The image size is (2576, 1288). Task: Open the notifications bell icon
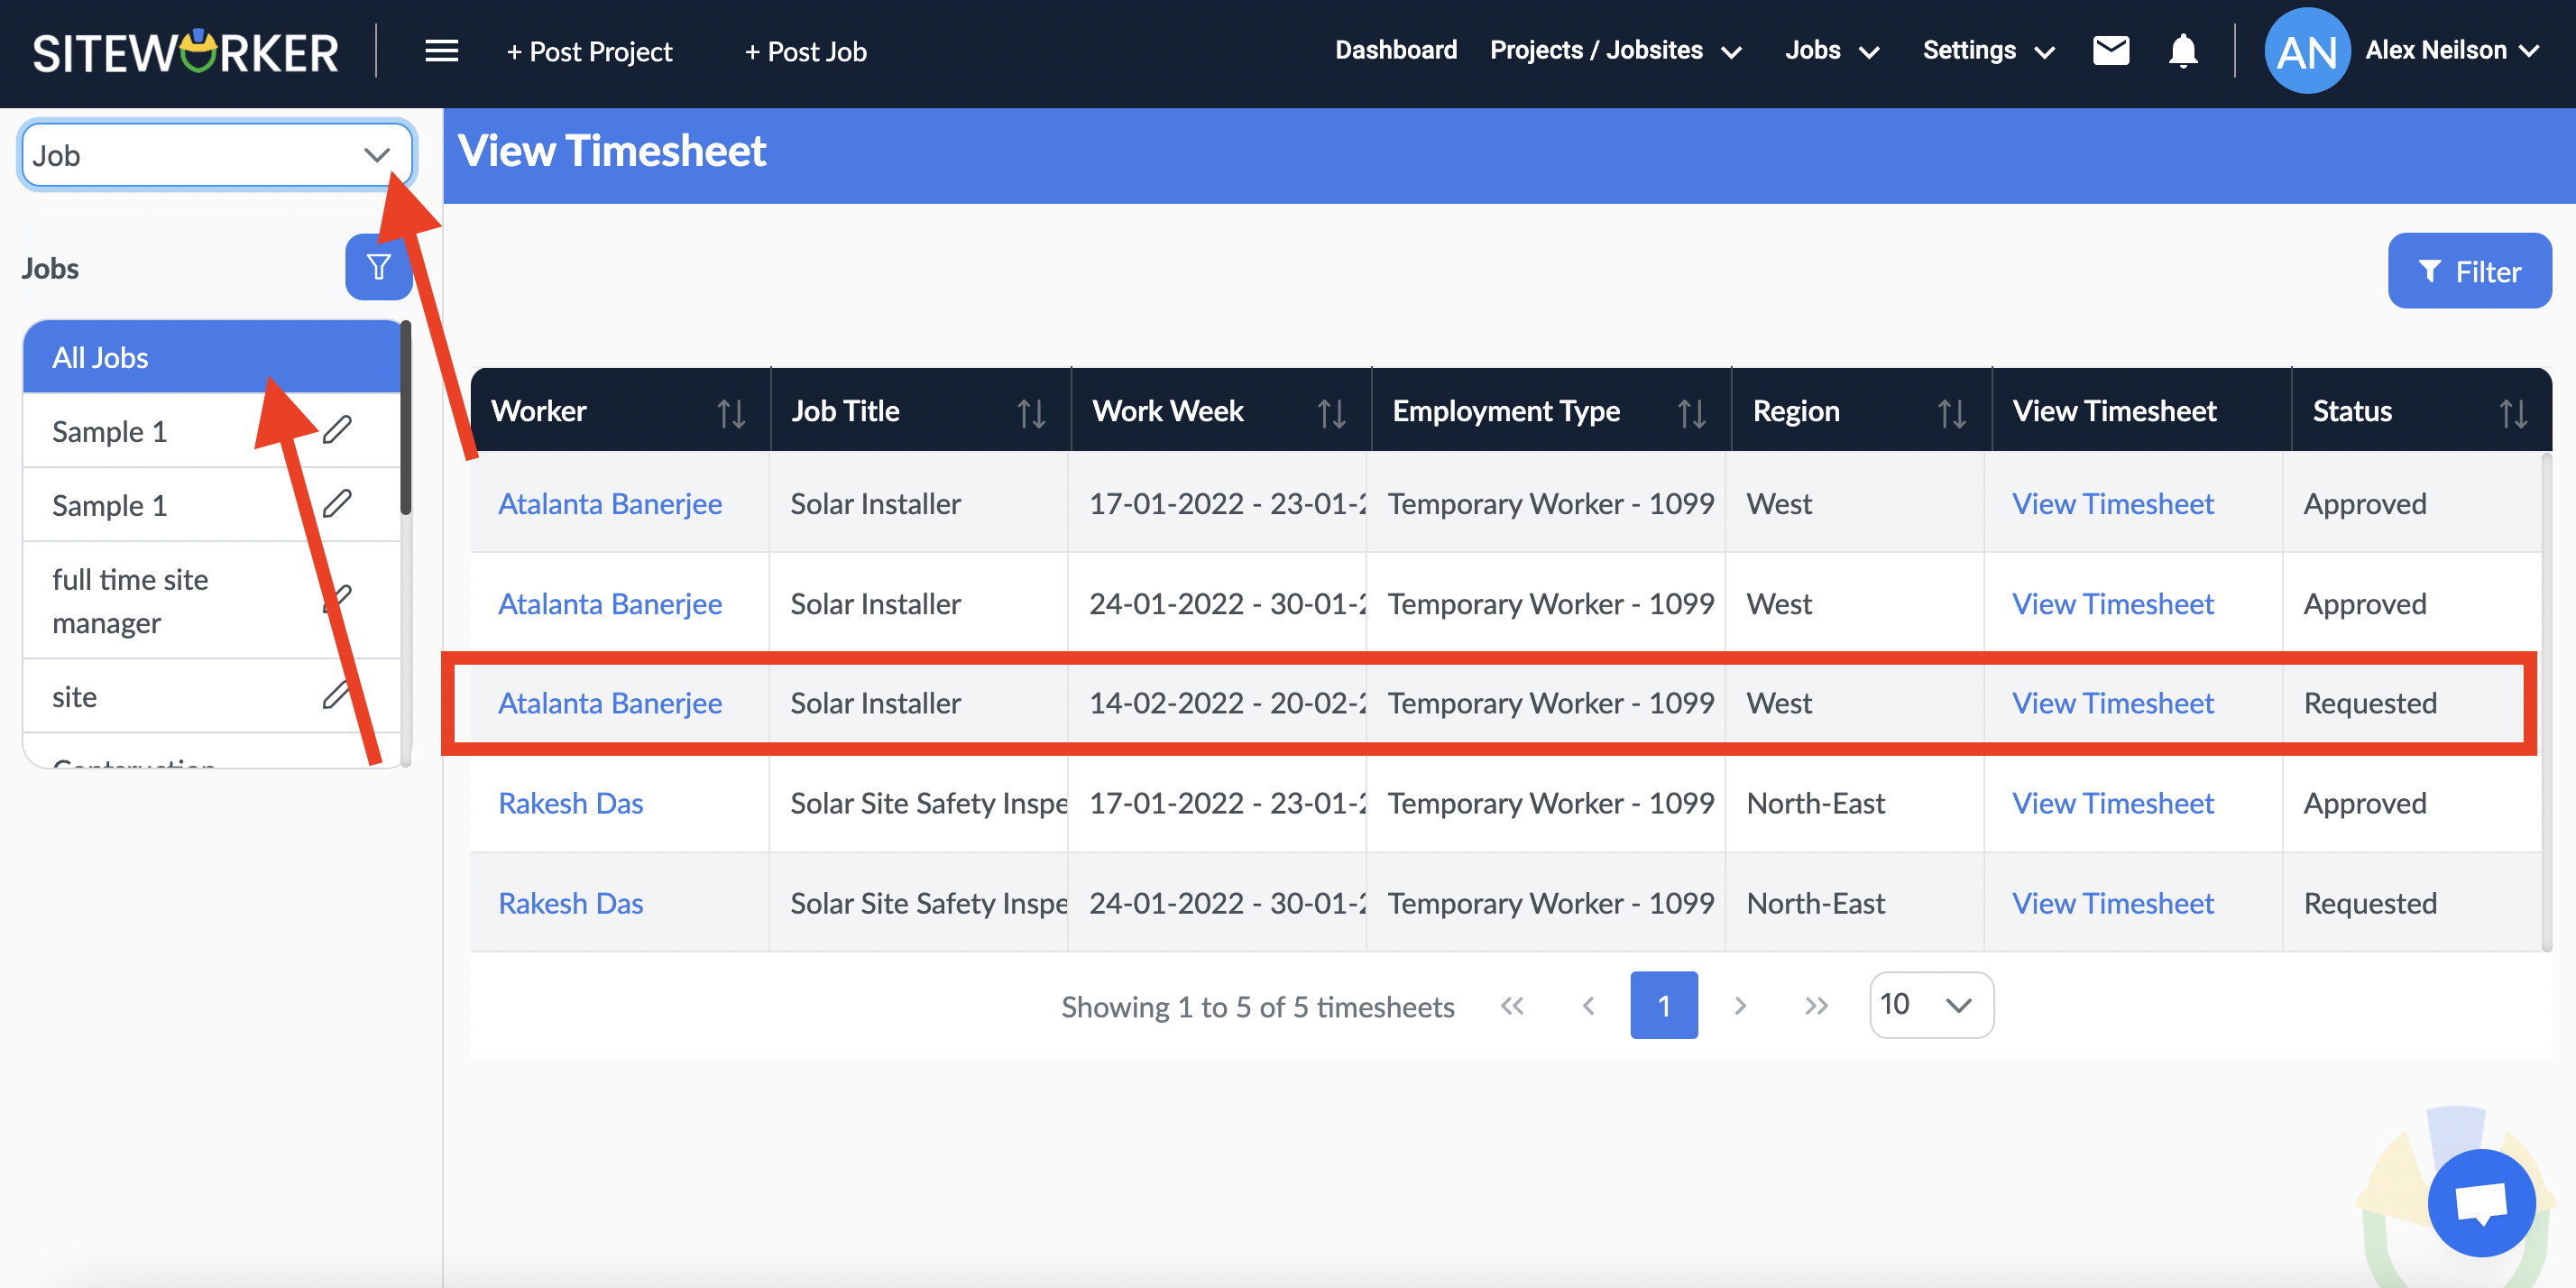click(x=2182, y=50)
